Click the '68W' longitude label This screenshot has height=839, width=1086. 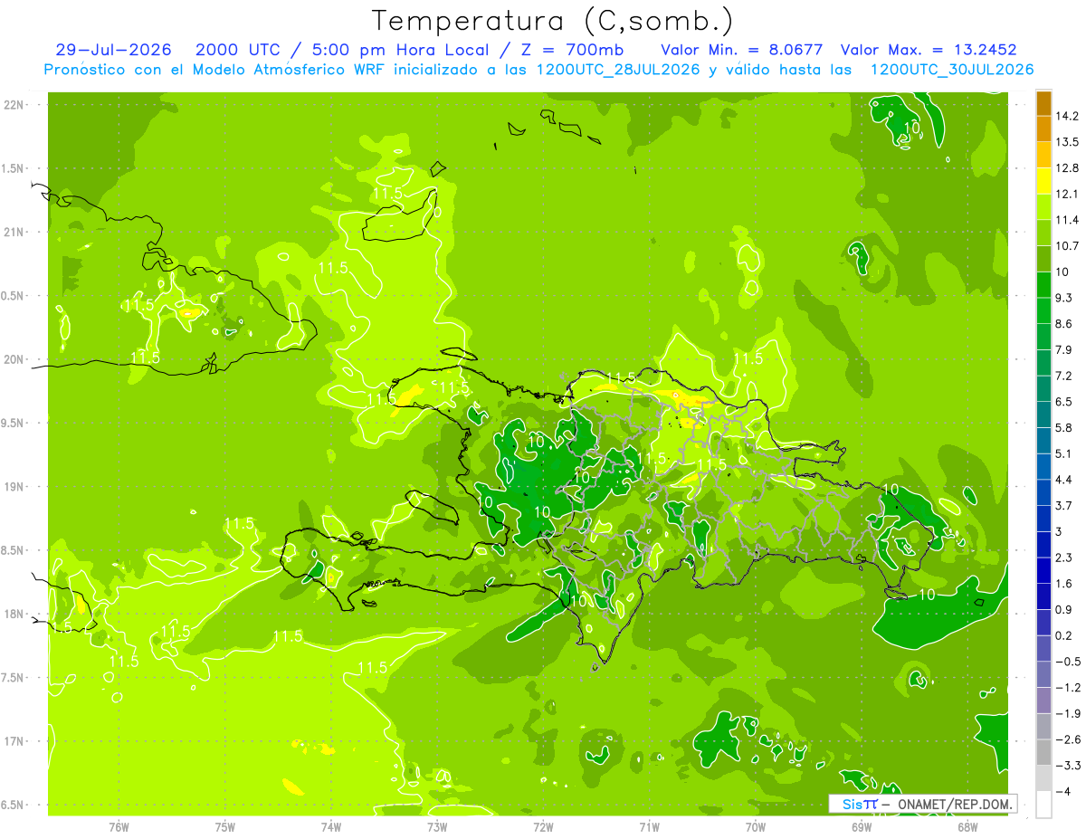[x=967, y=826]
